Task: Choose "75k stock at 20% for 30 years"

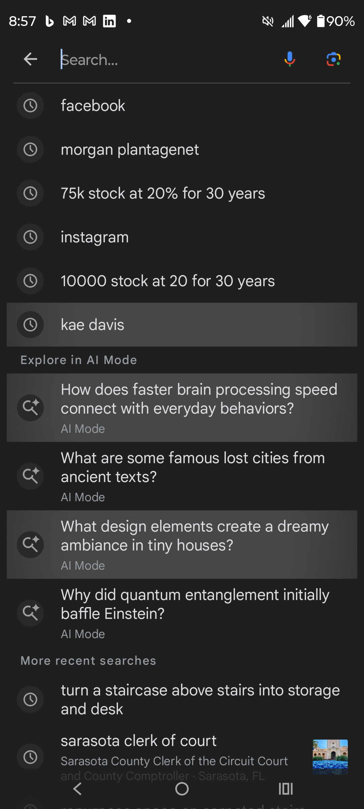Action: click(163, 193)
